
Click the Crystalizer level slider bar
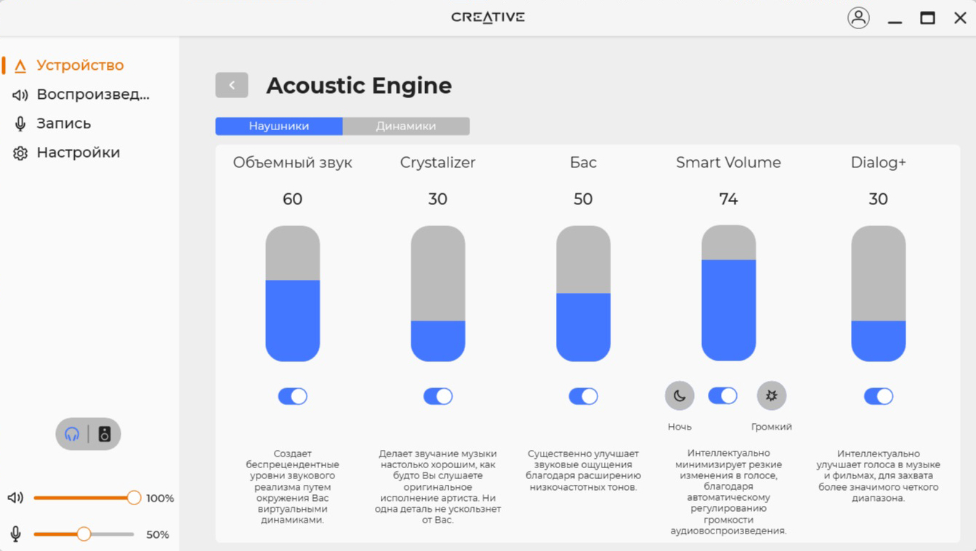coord(438,294)
